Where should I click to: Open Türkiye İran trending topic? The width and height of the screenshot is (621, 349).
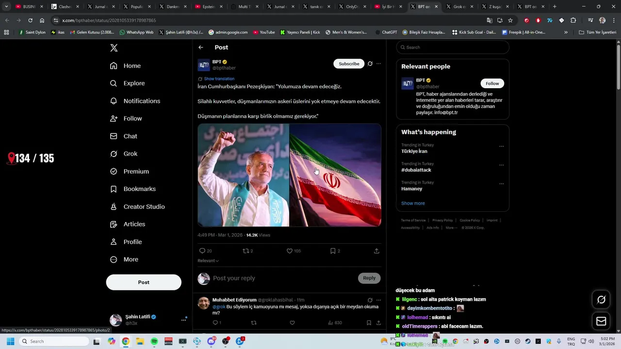414,151
